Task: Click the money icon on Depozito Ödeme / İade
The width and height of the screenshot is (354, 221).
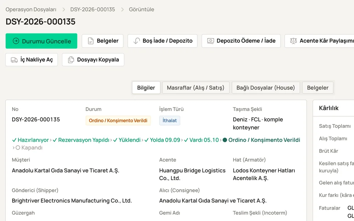Action: coord(211,41)
